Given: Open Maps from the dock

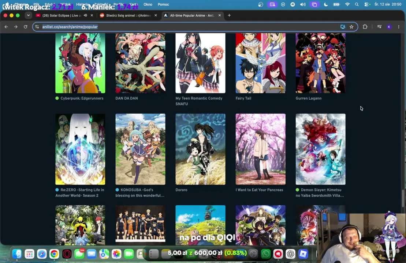Looking at the screenshot, I should [104, 254].
